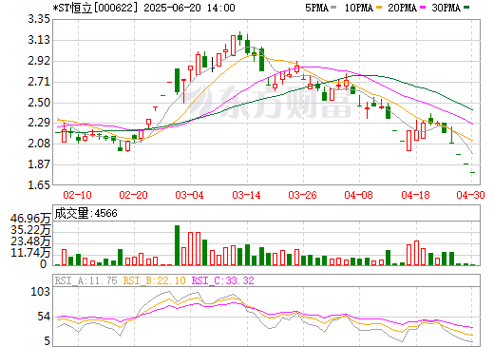Click the 04-08 date label
The width and height of the screenshot is (494, 347).
pos(359,195)
